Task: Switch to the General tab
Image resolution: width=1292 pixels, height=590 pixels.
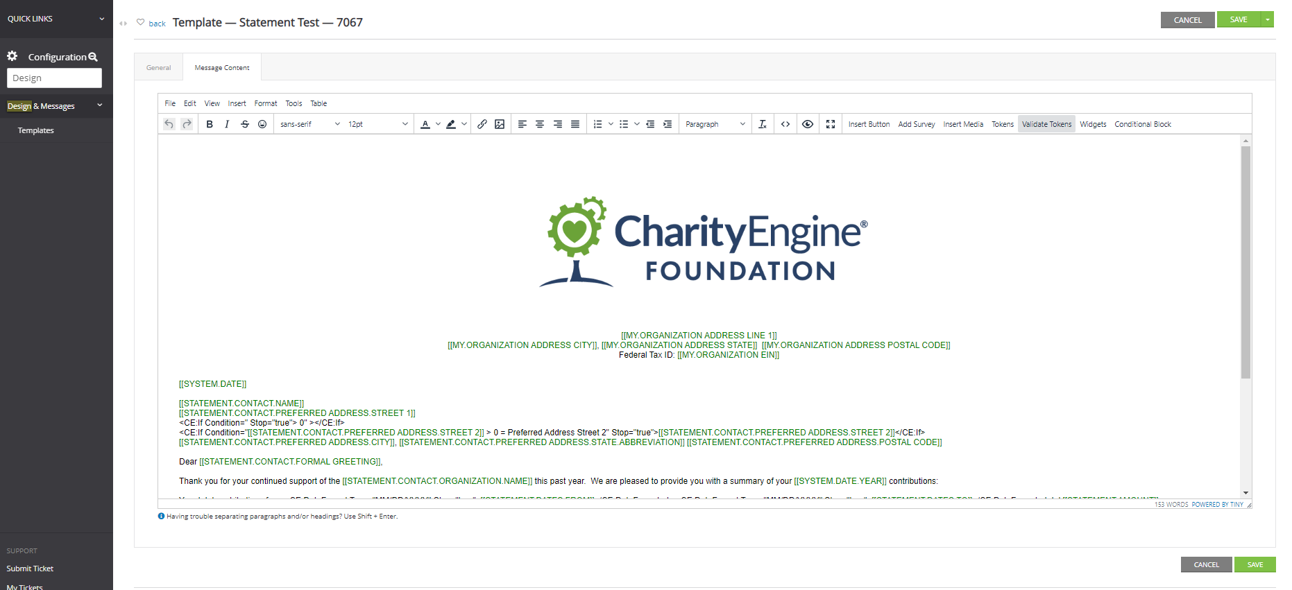Action: click(159, 67)
